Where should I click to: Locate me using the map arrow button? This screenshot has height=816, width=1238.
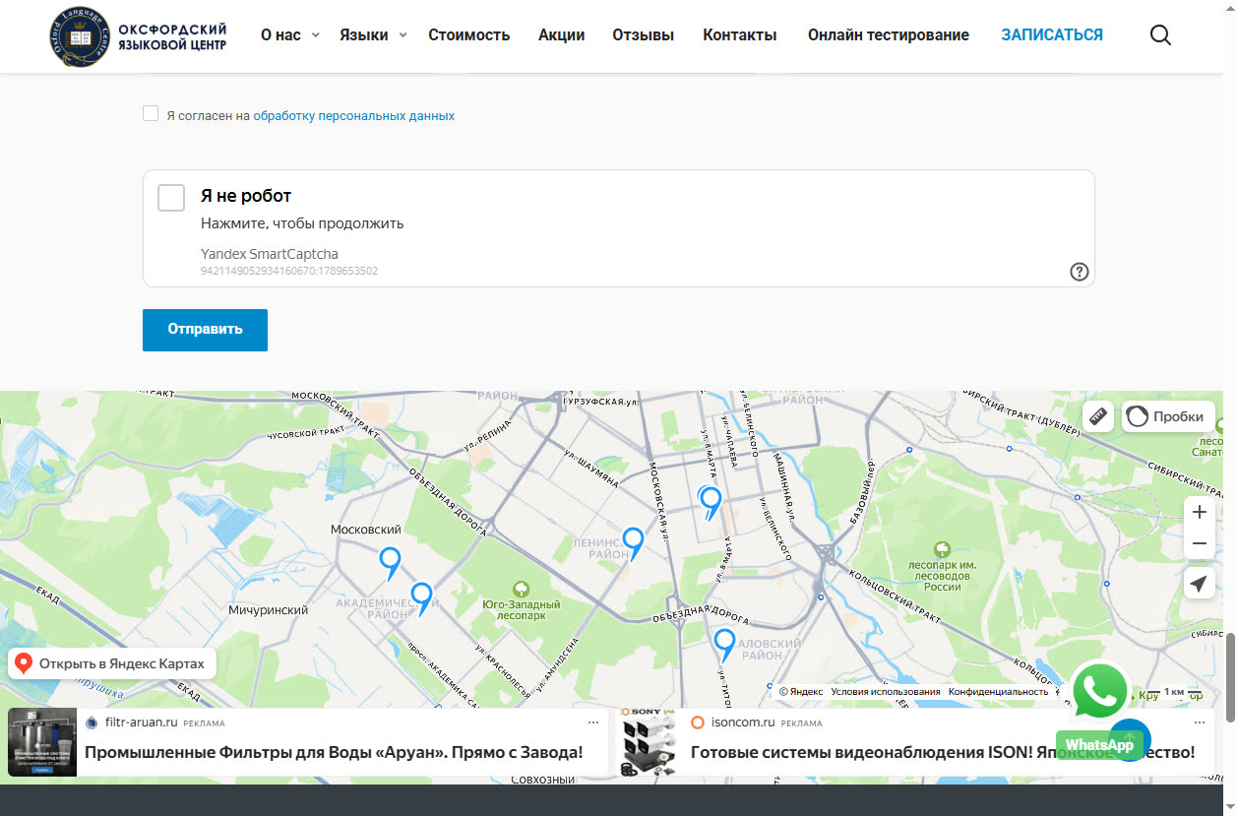point(1199,584)
